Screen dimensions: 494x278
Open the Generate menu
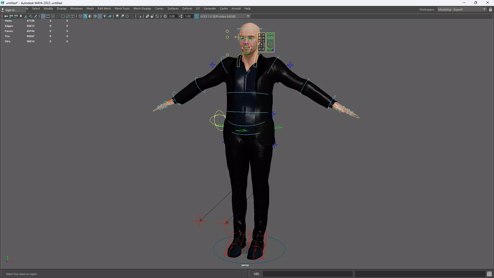pyautogui.click(x=210, y=8)
